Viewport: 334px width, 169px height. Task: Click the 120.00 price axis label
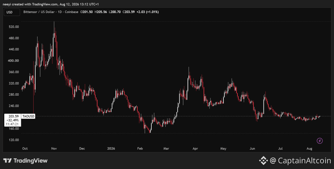coord(14,140)
